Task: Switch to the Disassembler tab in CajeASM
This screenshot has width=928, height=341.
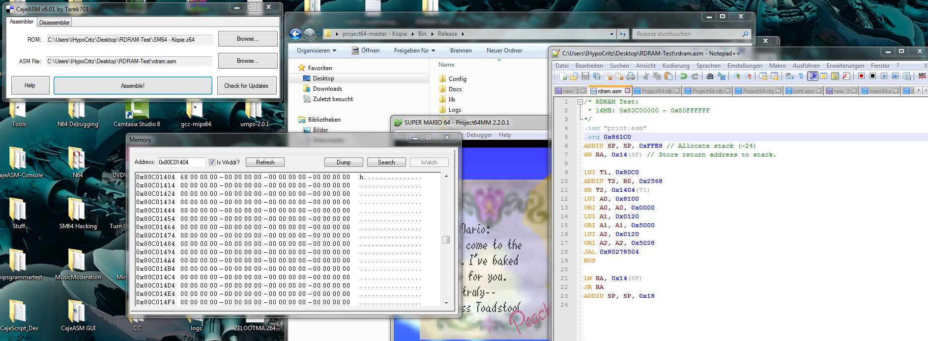Action: click(55, 23)
